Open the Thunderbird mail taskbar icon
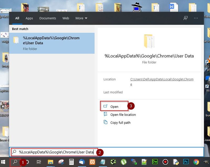The width and height of the screenshot is (210, 167). pyautogui.click(x=82, y=162)
